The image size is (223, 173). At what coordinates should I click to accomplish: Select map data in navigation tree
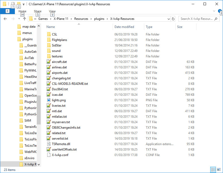29,27
